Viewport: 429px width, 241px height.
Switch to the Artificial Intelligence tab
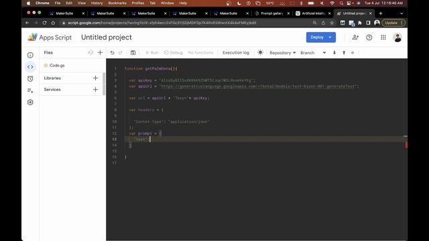[x=314, y=13]
